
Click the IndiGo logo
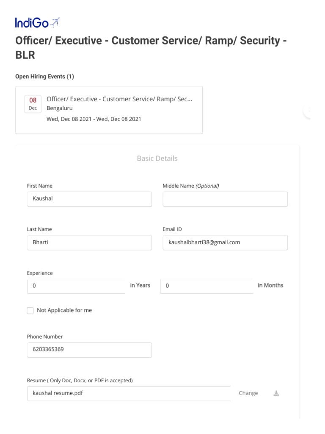point(37,23)
